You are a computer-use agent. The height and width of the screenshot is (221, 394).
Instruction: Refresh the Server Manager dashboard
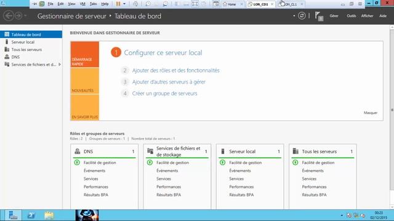302,16
